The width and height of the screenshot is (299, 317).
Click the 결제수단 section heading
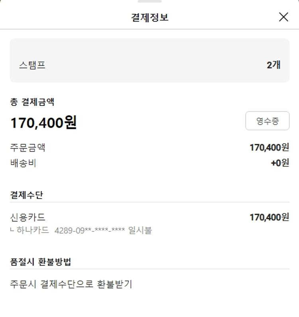click(x=26, y=195)
